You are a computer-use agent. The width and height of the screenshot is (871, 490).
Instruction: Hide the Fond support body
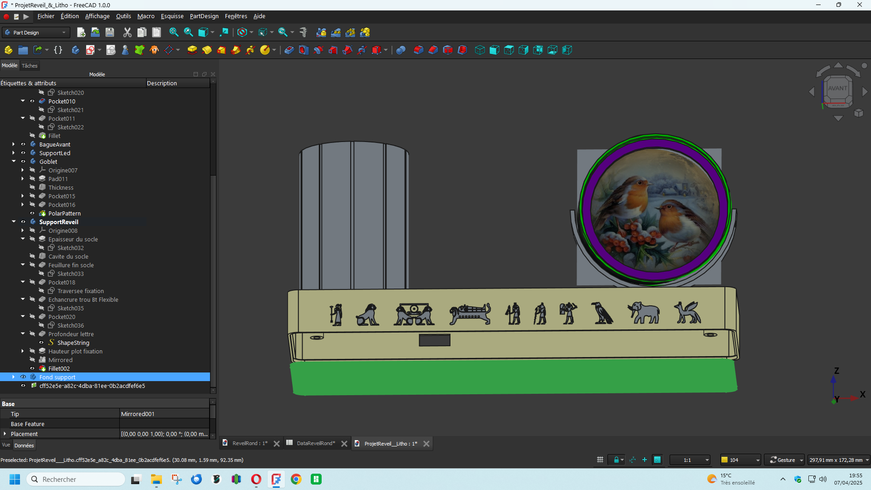pyautogui.click(x=23, y=377)
